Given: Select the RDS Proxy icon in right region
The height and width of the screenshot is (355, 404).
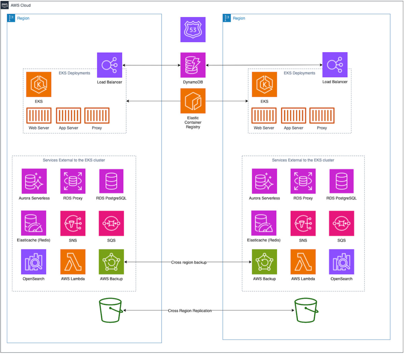Looking at the screenshot, I should [x=303, y=181].
